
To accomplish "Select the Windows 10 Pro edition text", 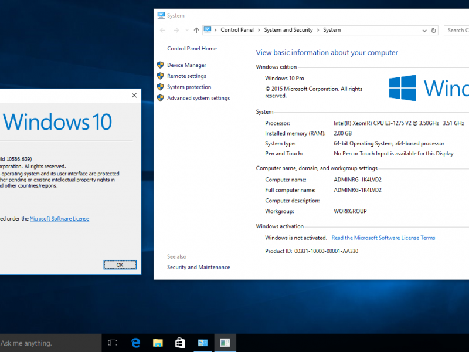I will (x=284, y=79).
